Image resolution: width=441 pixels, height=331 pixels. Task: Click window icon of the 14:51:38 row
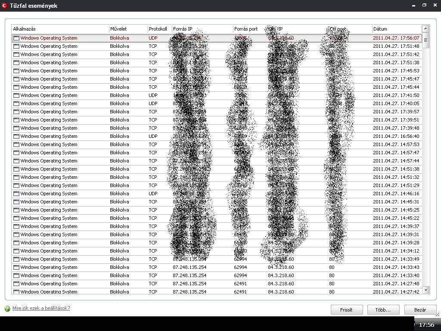16,169
